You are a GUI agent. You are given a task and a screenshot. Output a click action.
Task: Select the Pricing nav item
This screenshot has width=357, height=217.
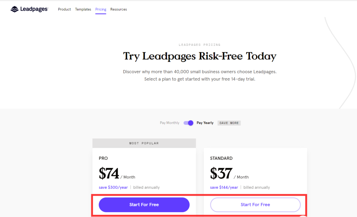(101, 10)
